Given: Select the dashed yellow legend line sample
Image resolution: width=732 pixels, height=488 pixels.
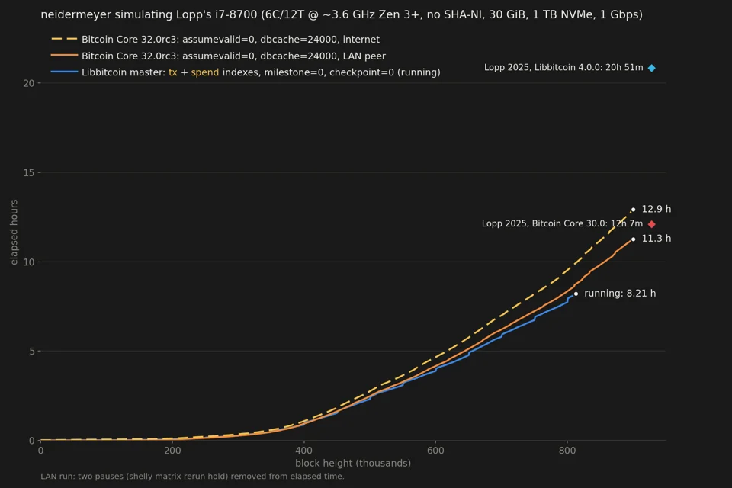Looking at the screenshot, I should coord(64,39).
